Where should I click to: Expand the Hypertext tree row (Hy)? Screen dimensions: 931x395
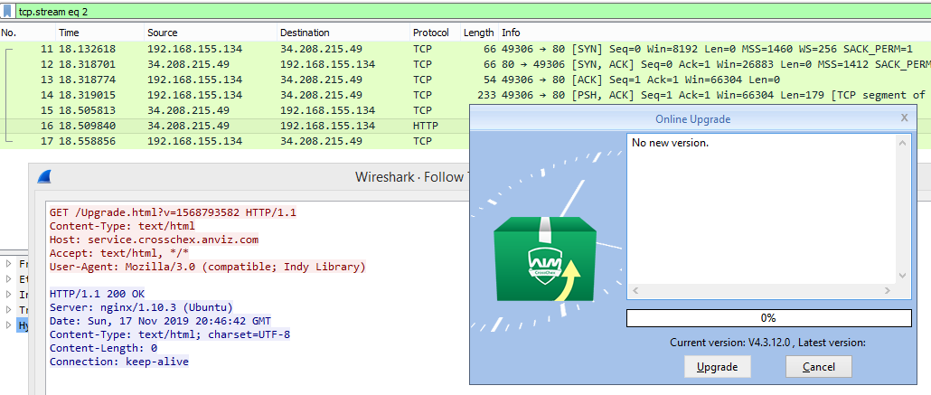8,324
